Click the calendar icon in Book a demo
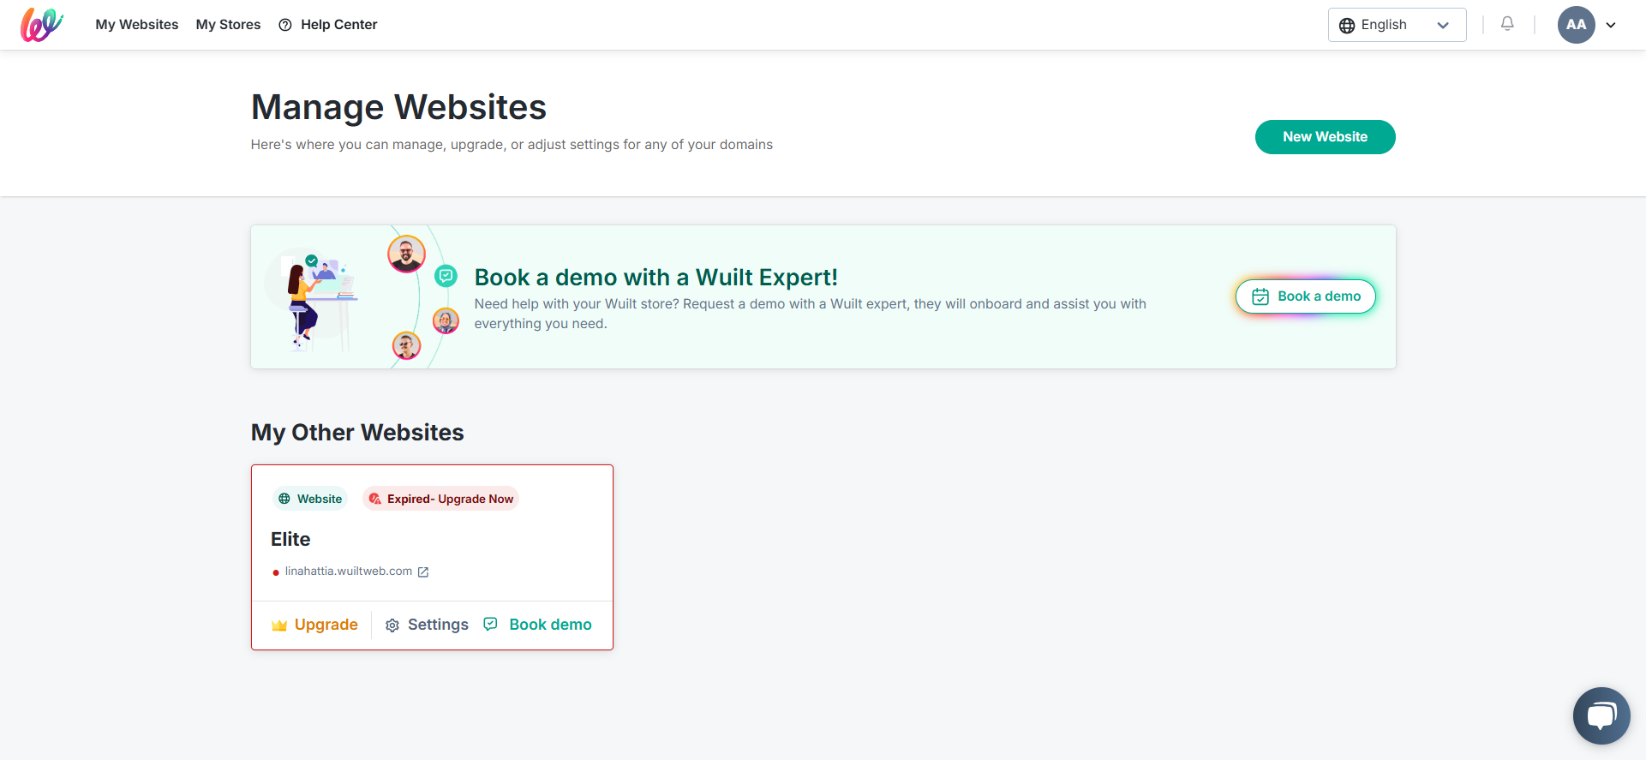 click(x=1260, y=296)
